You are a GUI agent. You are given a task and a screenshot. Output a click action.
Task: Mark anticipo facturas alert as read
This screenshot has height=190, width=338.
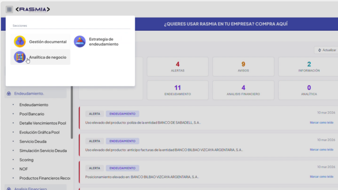(321, 150)
